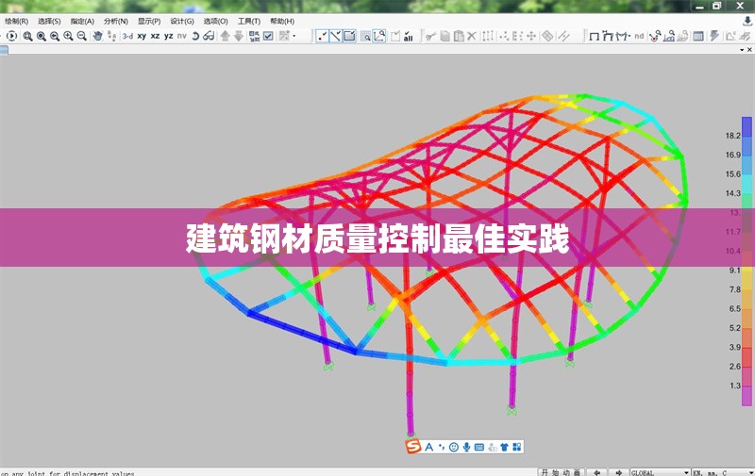Toggle the area select mode button
The height and width of the screenshot is (476, 755).
point(349,36)
